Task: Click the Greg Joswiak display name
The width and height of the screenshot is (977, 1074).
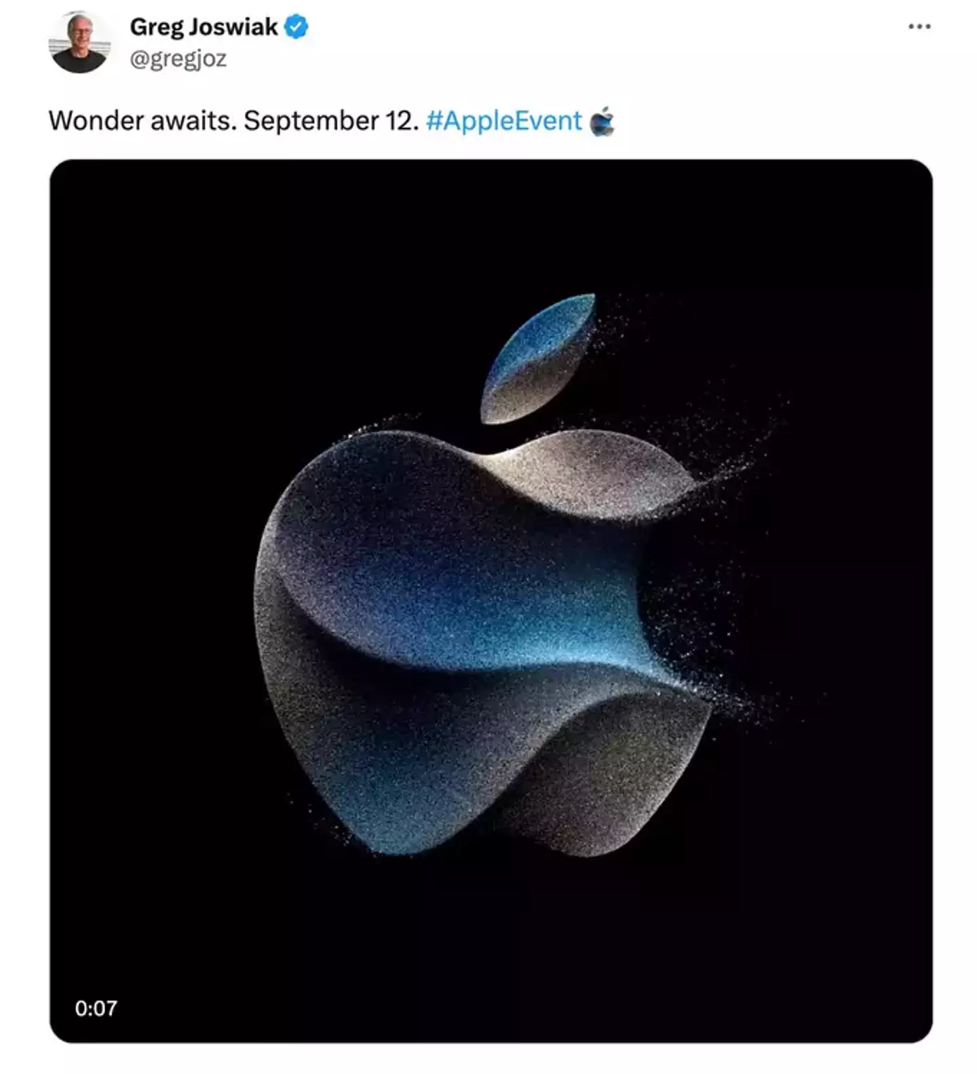Action: pyautogui.click(x=204, y=27)
